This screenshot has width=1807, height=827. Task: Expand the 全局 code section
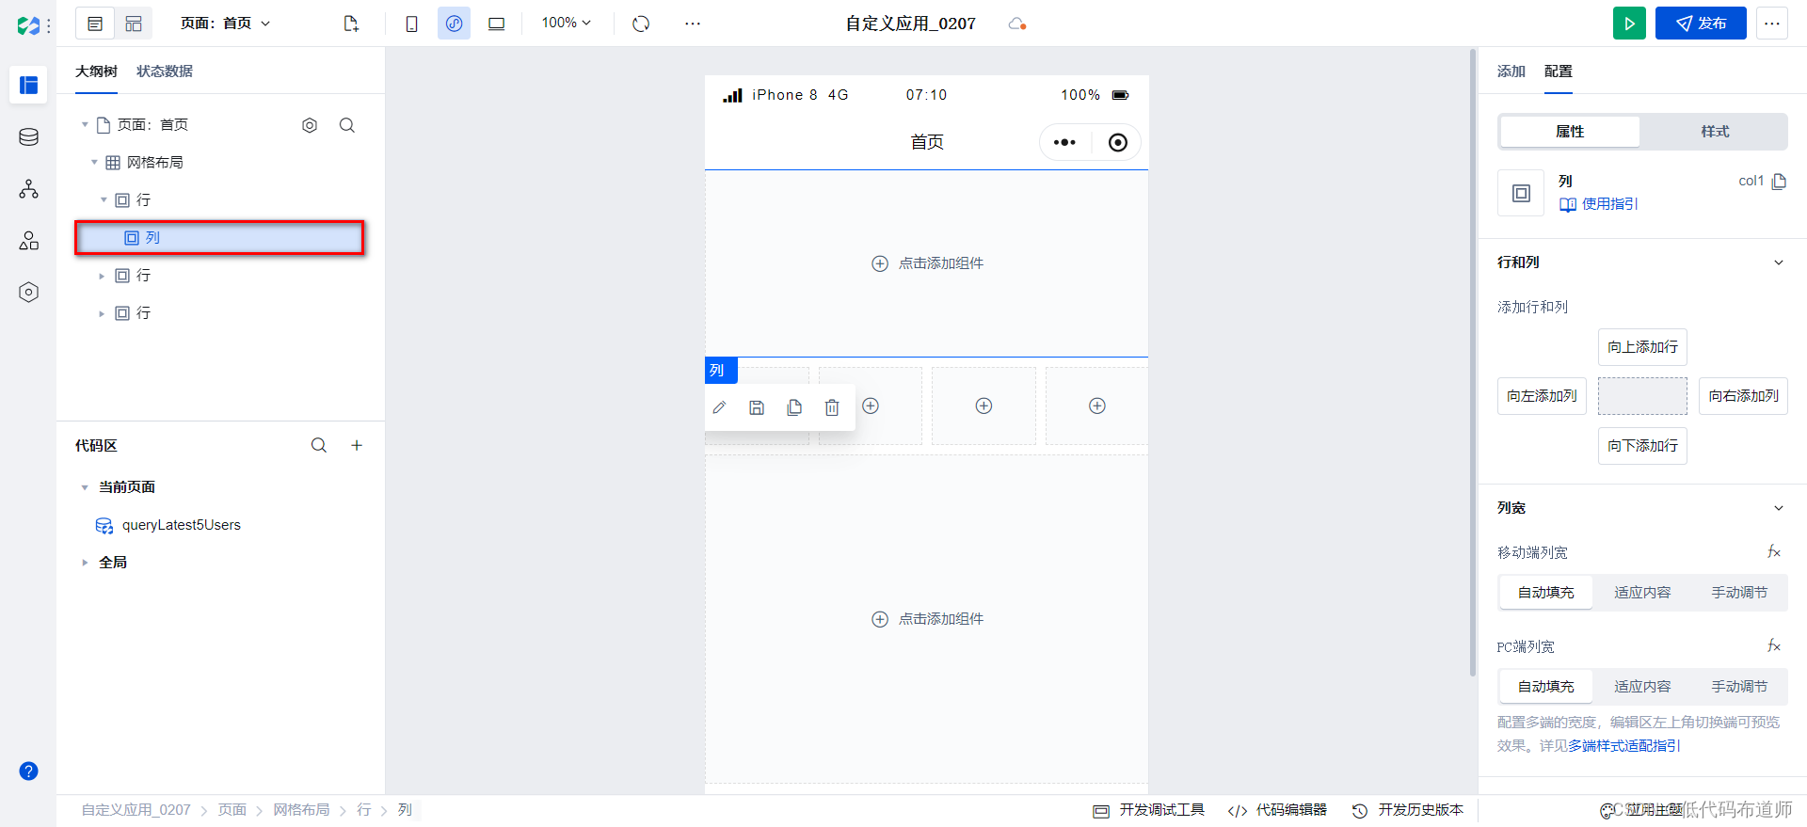pos(85,563)
